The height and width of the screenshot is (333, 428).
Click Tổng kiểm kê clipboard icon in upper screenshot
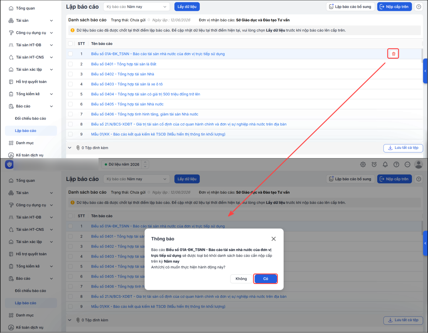(11, 94)
